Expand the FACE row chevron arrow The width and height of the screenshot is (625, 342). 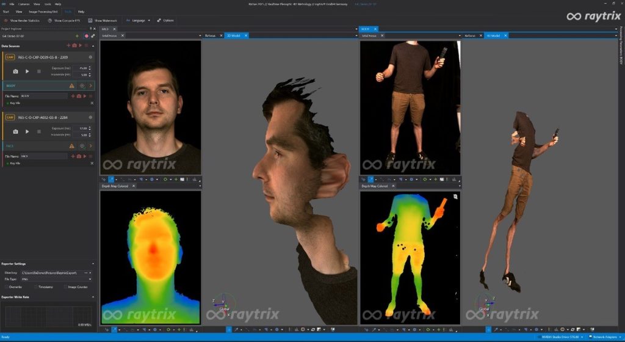(90, 146)
